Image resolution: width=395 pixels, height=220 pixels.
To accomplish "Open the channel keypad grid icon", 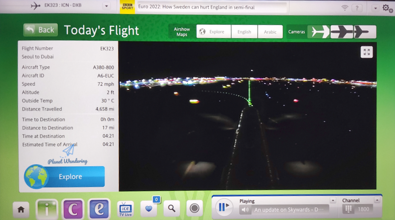I will click(348, 209).
